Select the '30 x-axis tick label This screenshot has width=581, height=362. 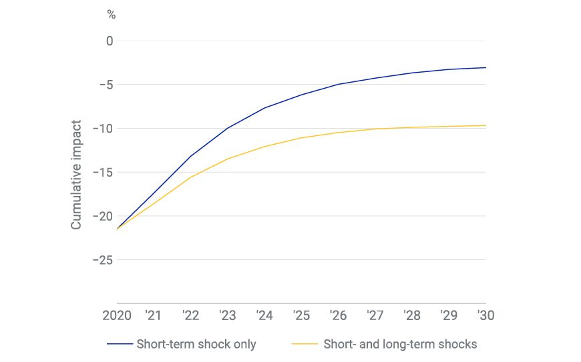tap(486, 314)
